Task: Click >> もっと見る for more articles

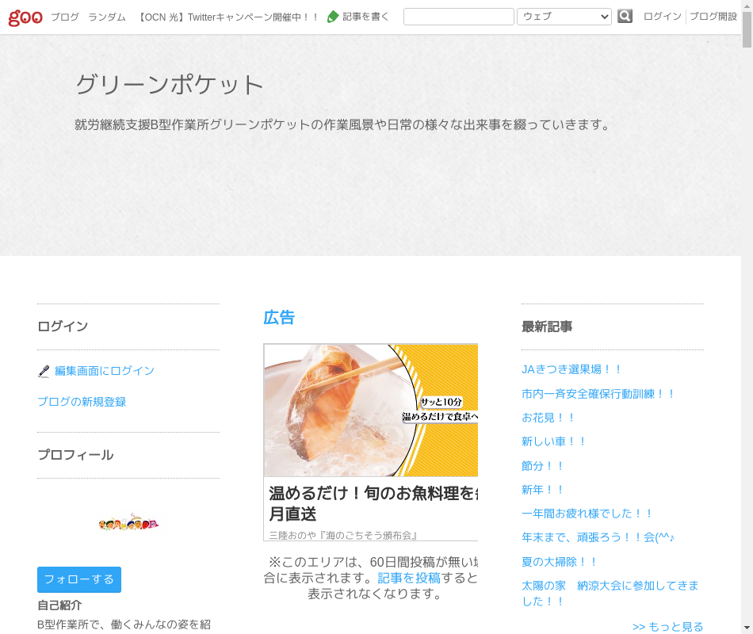Action: [x=667, y=627]
